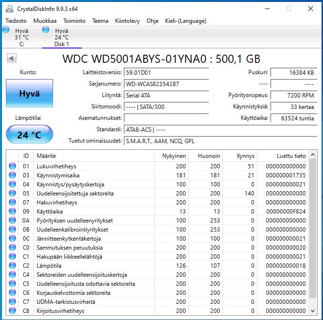323x320 pixels.
Task: Click status icon for Uudelleensijoitettuja sektoreita row
Action: [x=12, y=193]
